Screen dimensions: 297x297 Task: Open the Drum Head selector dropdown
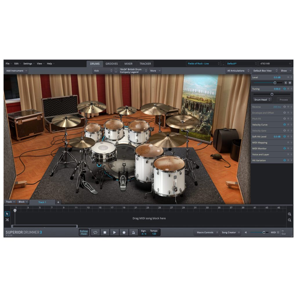point(262,100)
